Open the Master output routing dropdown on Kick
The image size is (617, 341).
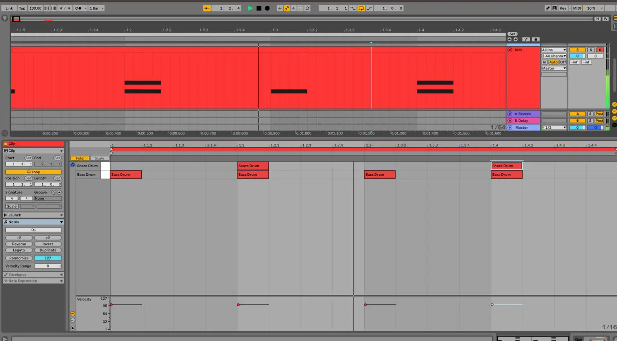pos(554,68)
